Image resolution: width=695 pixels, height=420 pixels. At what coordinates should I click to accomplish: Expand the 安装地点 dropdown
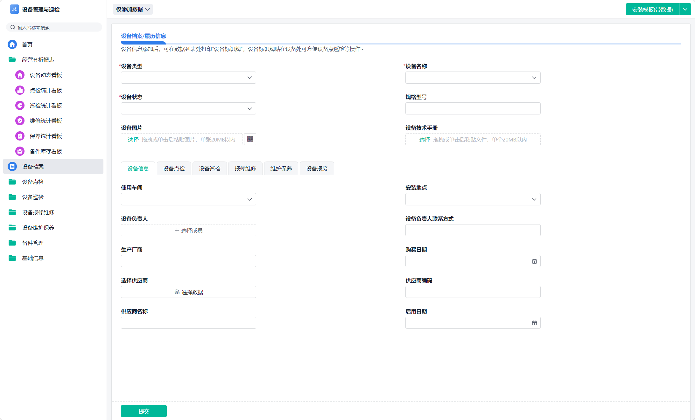[473, 199]
